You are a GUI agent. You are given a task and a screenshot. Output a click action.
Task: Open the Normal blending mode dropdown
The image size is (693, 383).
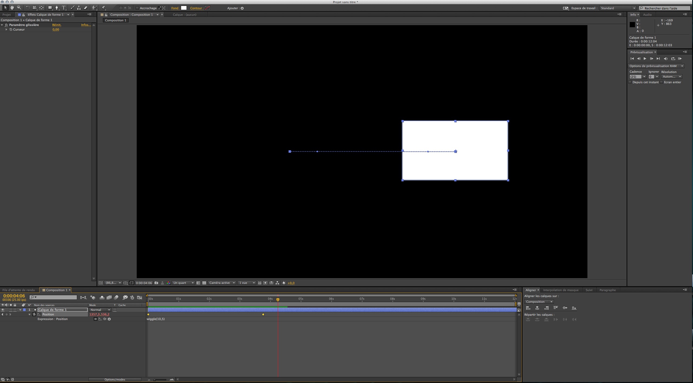coord(100,310)
